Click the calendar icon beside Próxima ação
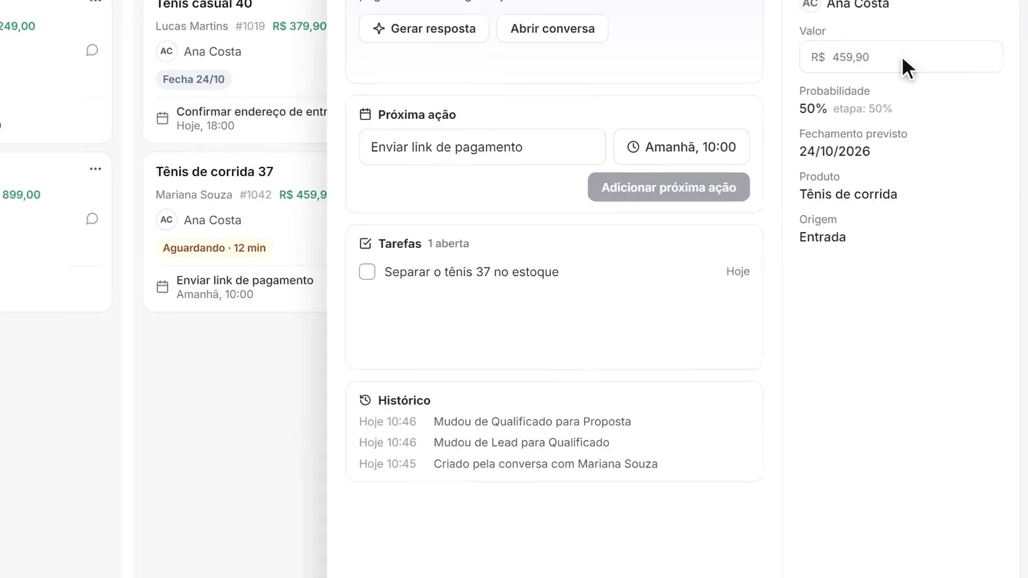 coord(365,114)
